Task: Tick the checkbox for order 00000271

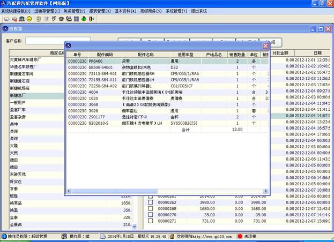Action: (x=151, y=221)
